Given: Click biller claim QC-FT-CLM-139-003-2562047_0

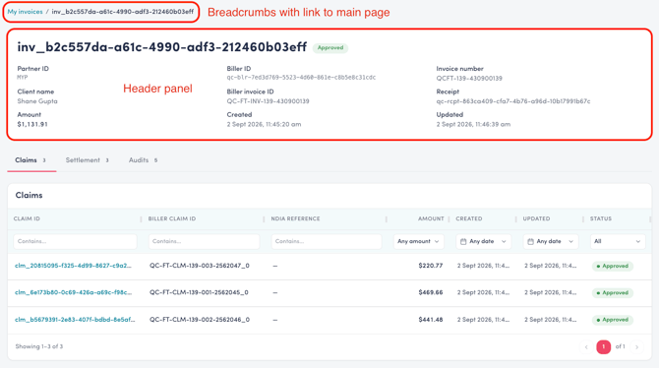Looking at the screenshot, I should [x=200, y=266].
